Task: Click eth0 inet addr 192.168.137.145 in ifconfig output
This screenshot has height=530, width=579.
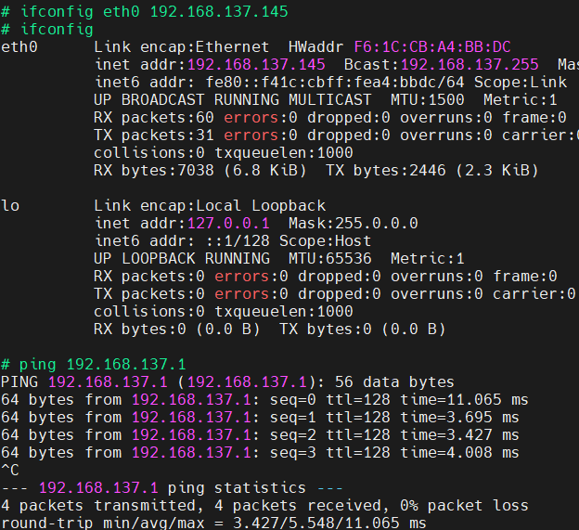Action: click(256, 64)
